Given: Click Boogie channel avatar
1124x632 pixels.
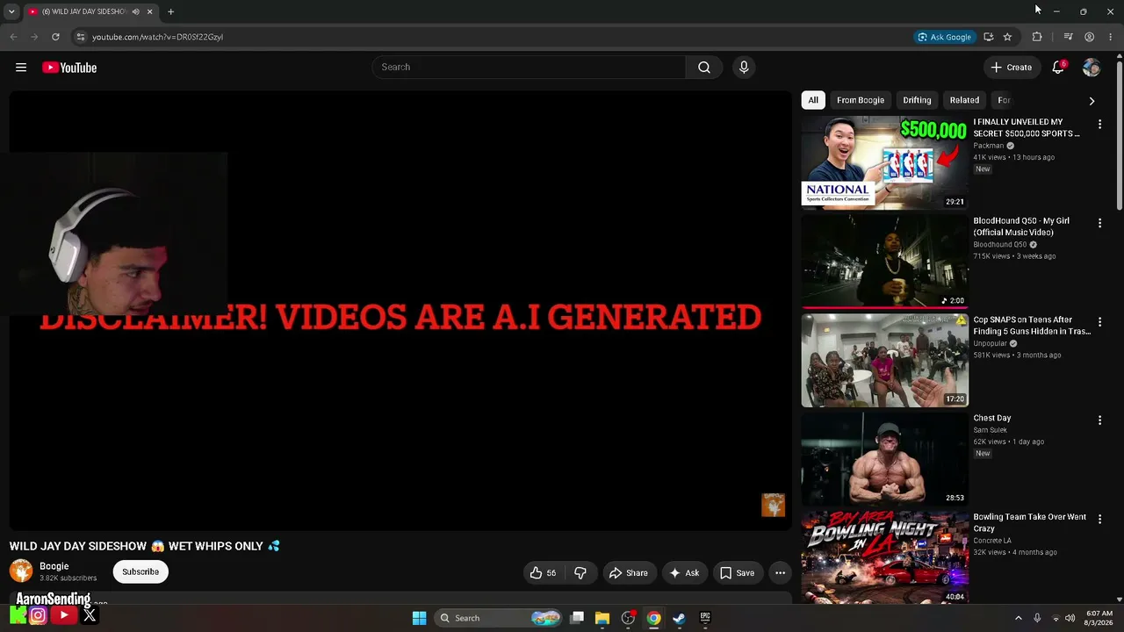Looking at the screenshot, I should click(21, 571).
